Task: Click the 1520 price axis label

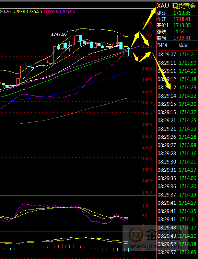Action: tap(147, 158)
